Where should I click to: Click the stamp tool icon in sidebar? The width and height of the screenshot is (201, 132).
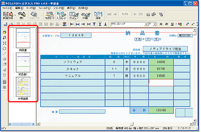pyautogui.click(x=4, y=75)
